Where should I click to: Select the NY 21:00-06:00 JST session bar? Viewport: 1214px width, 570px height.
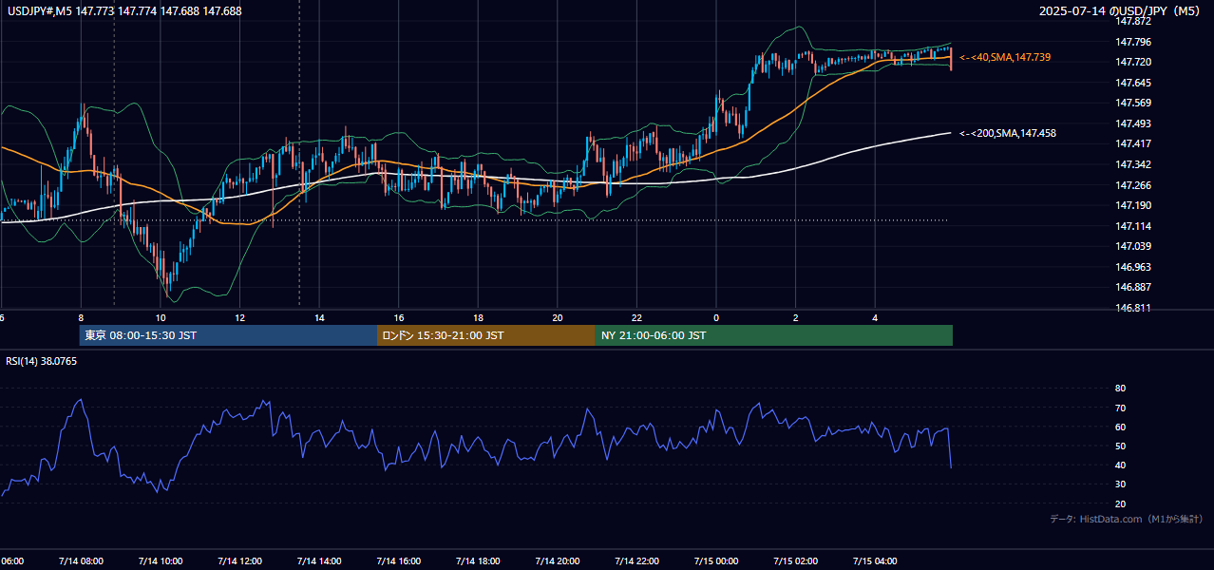(774, 335)
